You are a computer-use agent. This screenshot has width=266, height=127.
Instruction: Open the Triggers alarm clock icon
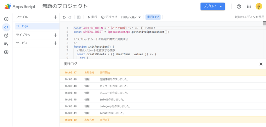click(x=6, y=36)
